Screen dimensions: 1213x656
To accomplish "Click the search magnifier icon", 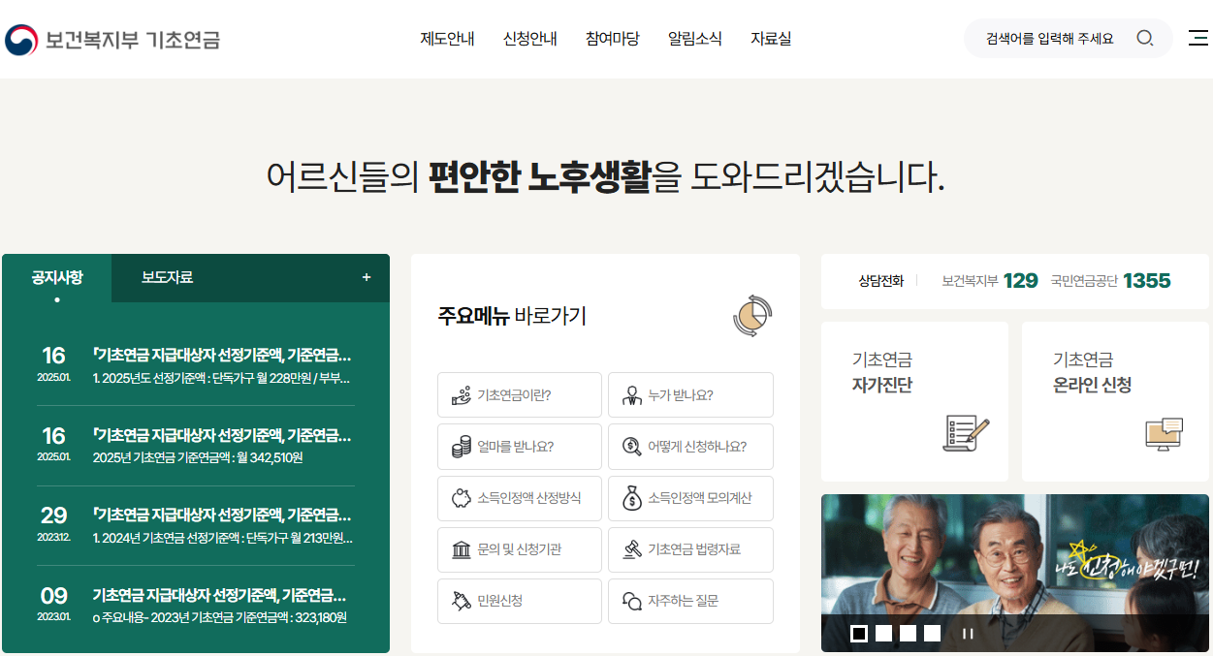I will [1145, 38].
